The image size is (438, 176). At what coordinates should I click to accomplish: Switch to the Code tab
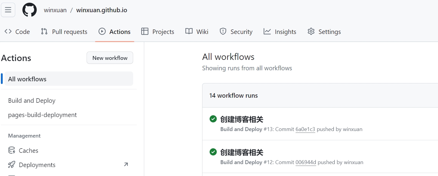(x=17, y=32)
